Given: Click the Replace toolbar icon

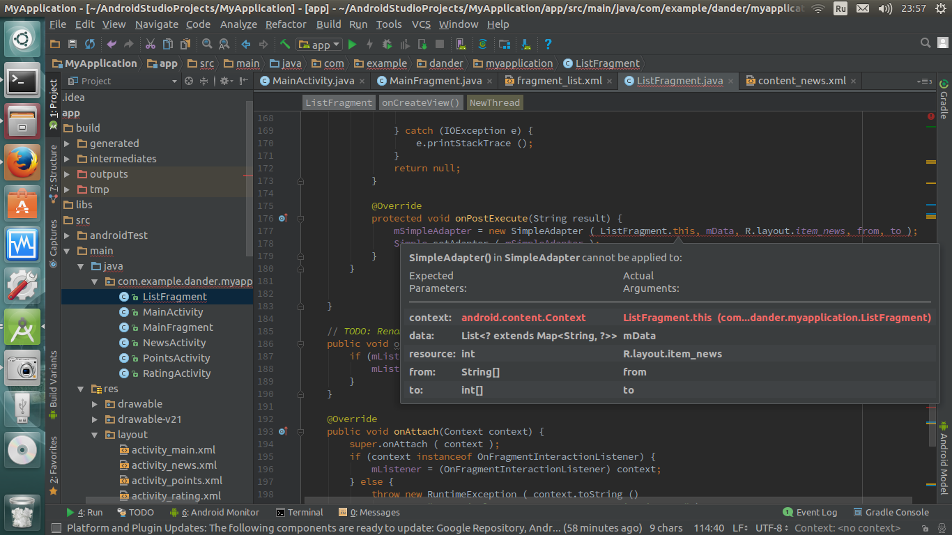Looking at the screenshot, I should [224, 44].
